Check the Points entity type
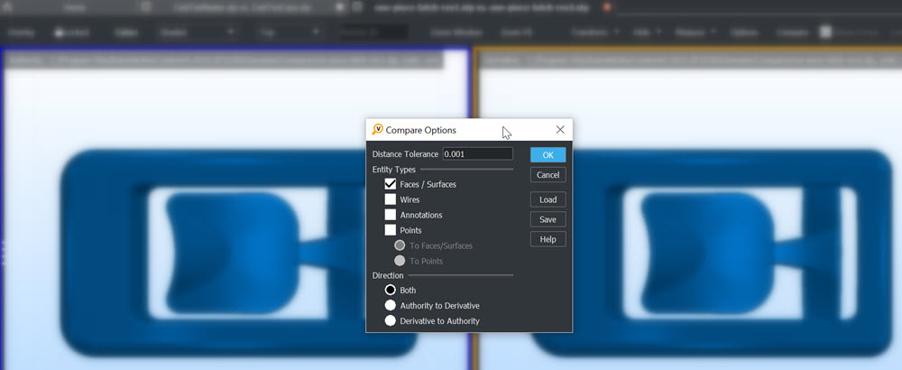 [x=391, y=230]
